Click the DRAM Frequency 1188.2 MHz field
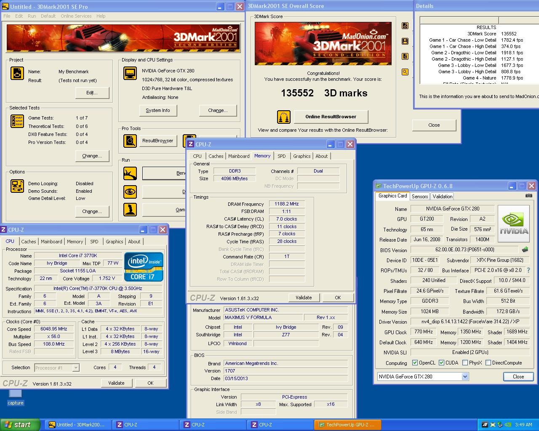The height and width of the screenshot is (431, 539). (x=287, y=204)
